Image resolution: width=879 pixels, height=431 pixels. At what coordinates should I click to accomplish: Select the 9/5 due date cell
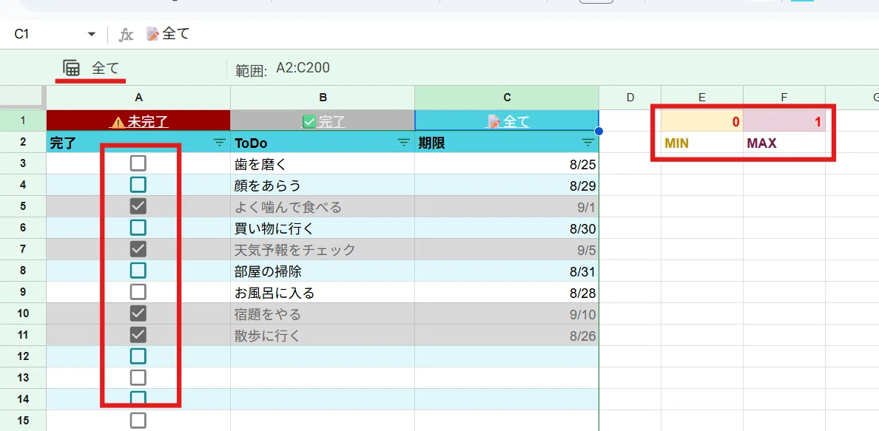point(507,249)
